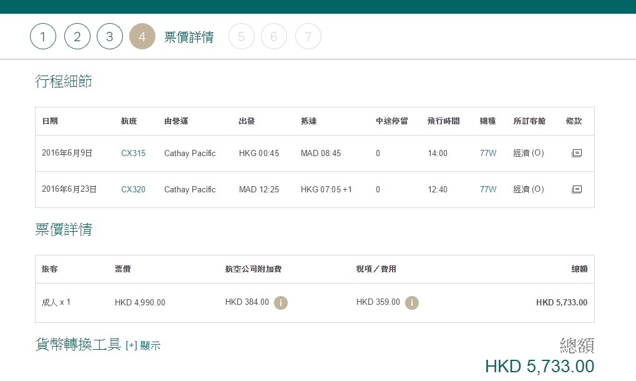Screen dimensions: 636x381
Task: Click the 貨幣轉換工具 heading
Action: [x=78, y=345]
